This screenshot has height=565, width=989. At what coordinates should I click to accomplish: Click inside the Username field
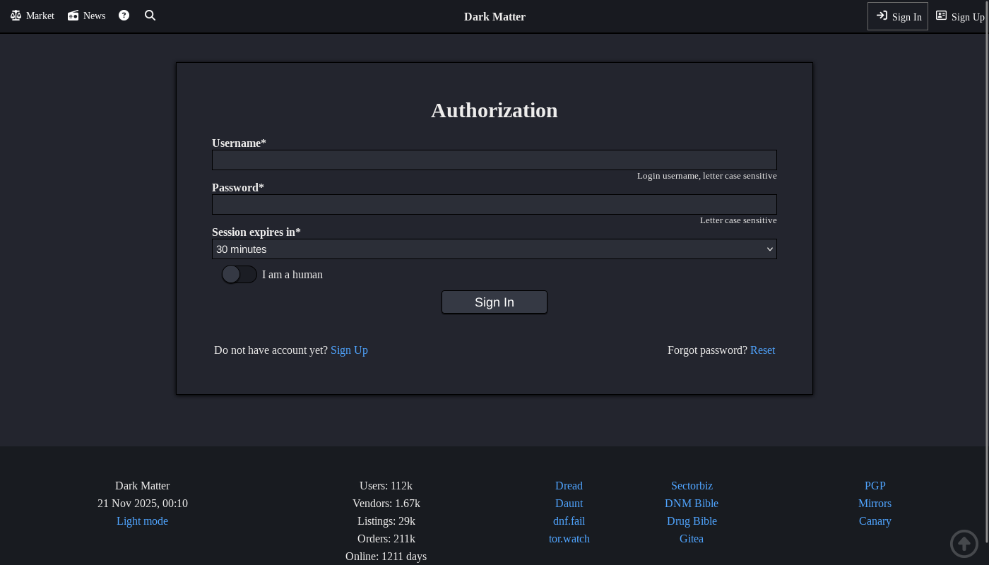tap(494, 160)
